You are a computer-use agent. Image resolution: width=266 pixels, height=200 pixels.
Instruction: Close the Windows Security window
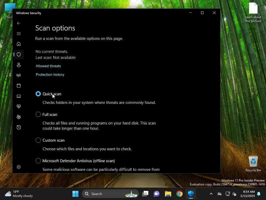pos(214,13)
